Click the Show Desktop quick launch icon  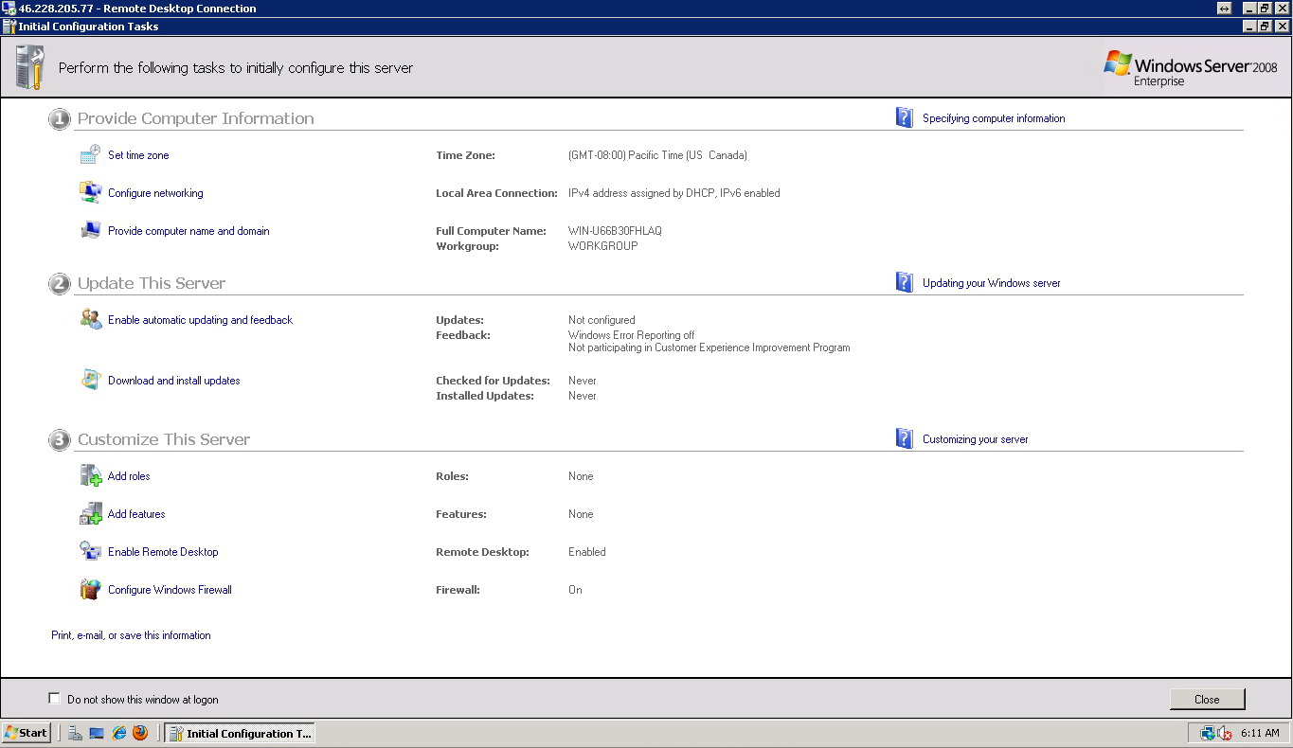pos(97,733)
